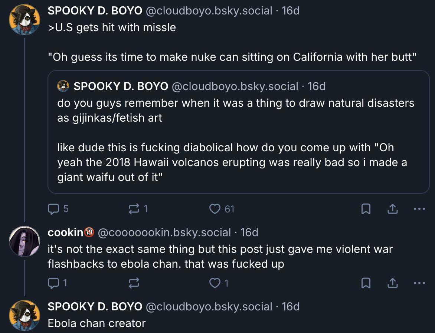Reply to the first SPOOKY D. BOYO post
Image resolution: width=435 pixels, height=333 pixels.
[x=54, y=209]
